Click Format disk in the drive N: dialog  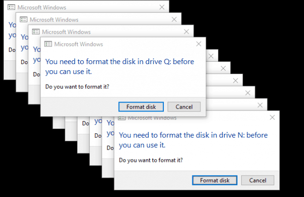215,180
